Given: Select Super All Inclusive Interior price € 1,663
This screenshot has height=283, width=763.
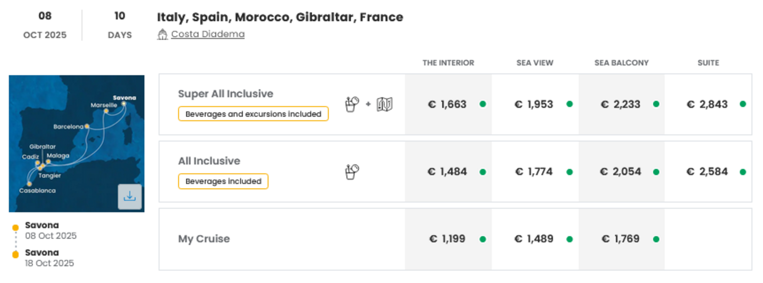Looking at the screenshot, I should (447, 104).
